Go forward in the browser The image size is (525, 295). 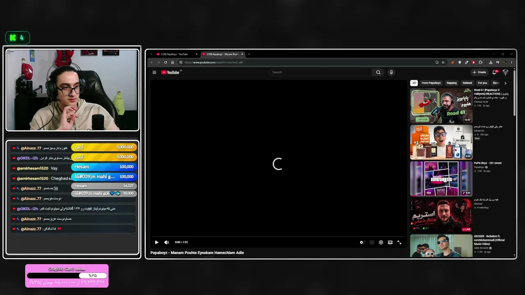(x=159, y=62)
